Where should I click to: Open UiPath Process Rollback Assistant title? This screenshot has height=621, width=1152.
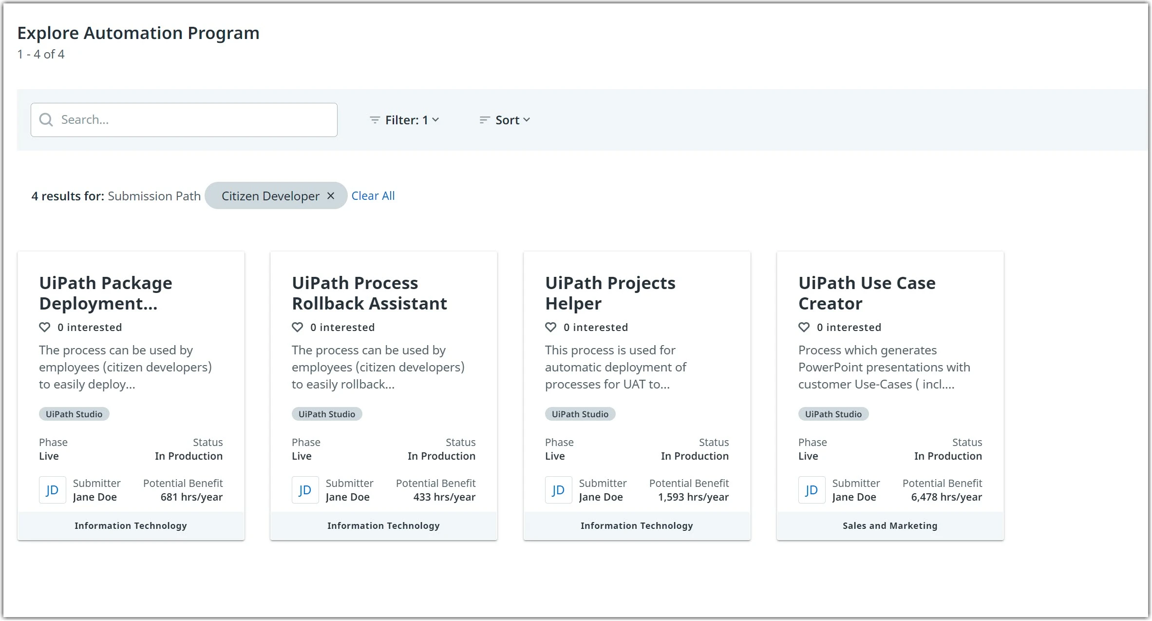pos(369,293)
